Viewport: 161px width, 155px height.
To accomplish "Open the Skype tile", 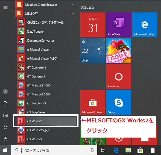I will pos(119,103).
